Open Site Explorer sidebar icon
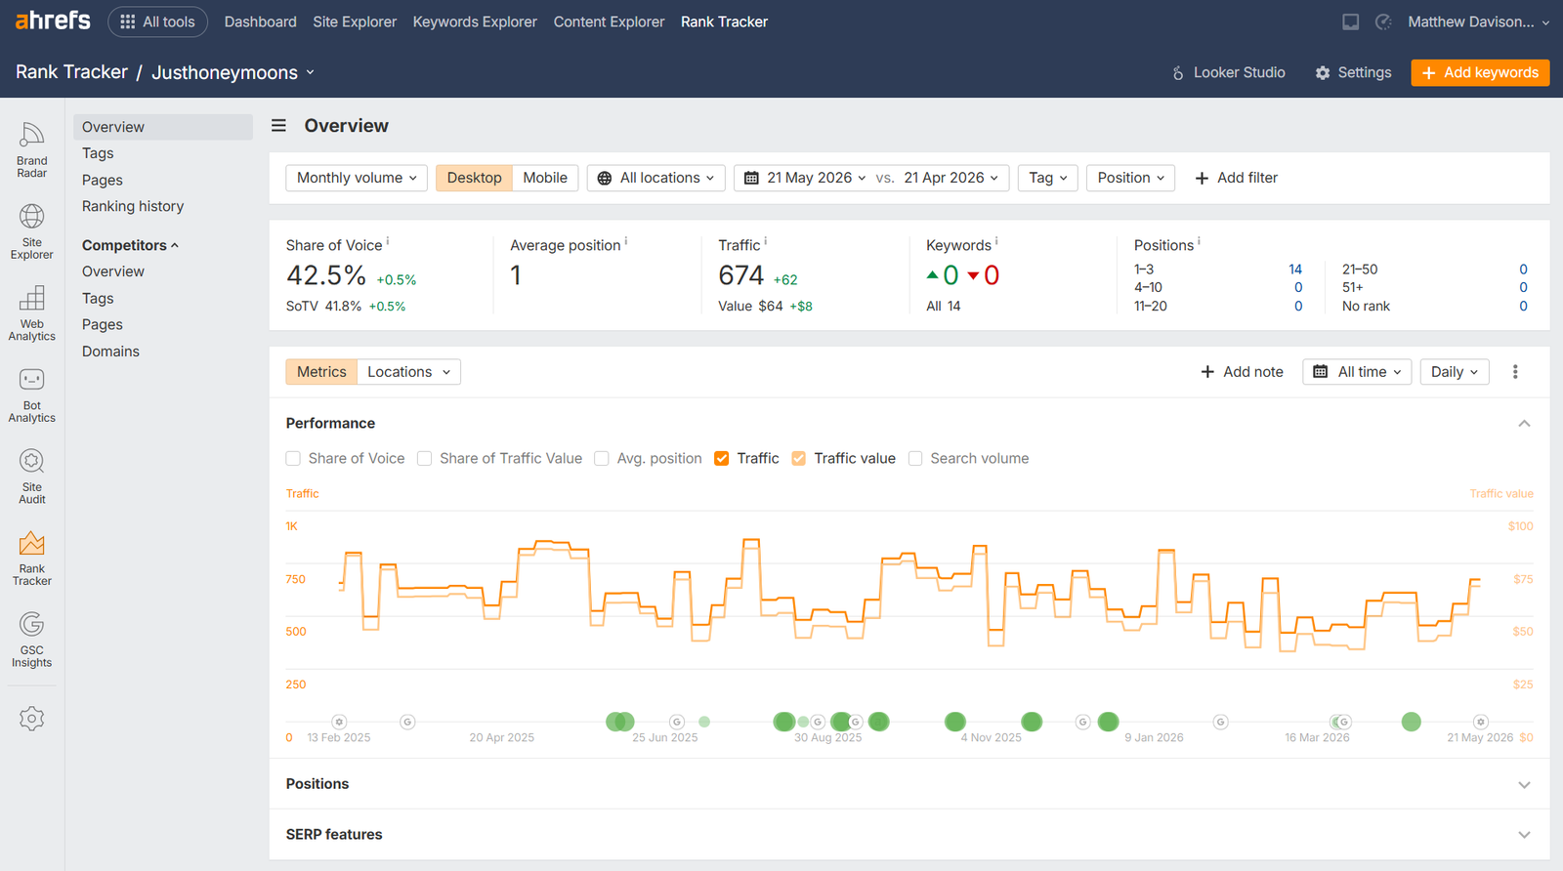 tap(31, 231)
